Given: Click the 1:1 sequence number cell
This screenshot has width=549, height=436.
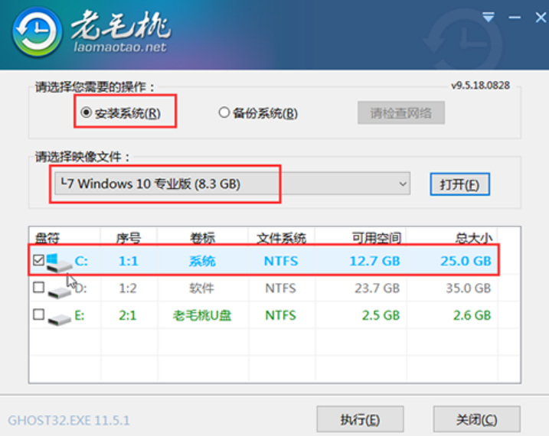Looking at the screenshot, I should 128,261.
